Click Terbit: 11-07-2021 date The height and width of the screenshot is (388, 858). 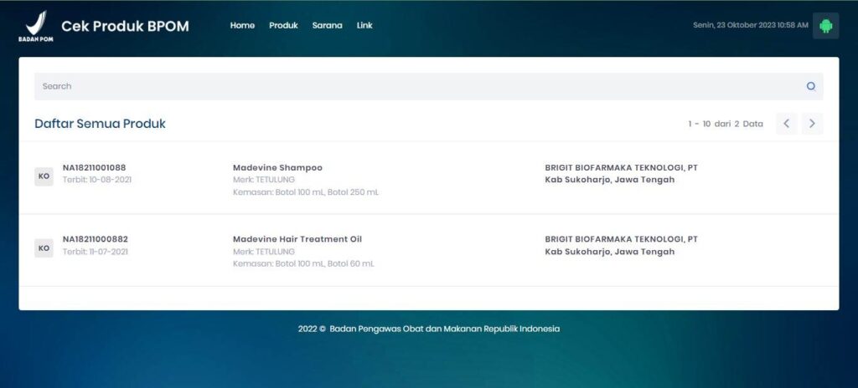[96, 252]
